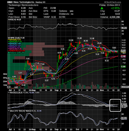
Task: Click the Volume legend entry under SAR
Action: point(16,53)
